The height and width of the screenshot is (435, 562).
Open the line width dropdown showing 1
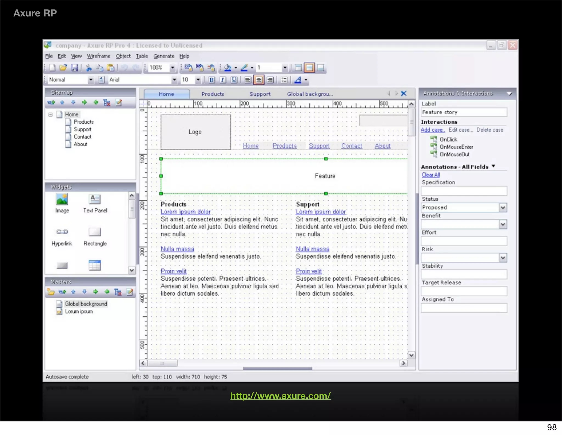tap(285, 67)
